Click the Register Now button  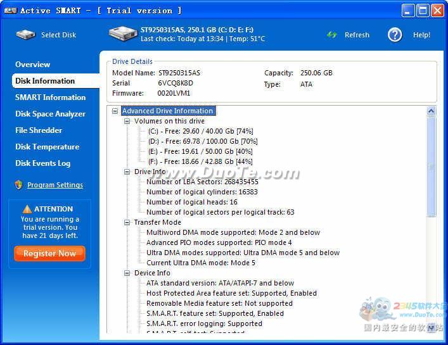click(x=49, y=253)
